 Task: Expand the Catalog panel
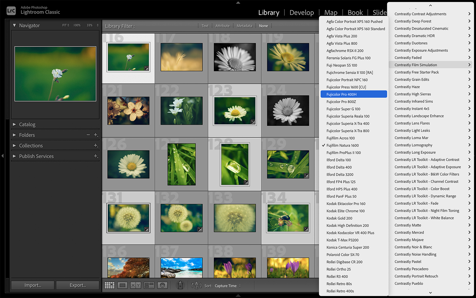(14, 125)
